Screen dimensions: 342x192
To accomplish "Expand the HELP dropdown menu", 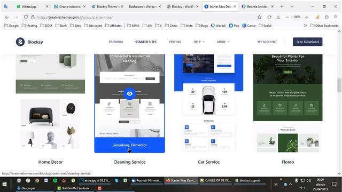I will coord(199,42).
